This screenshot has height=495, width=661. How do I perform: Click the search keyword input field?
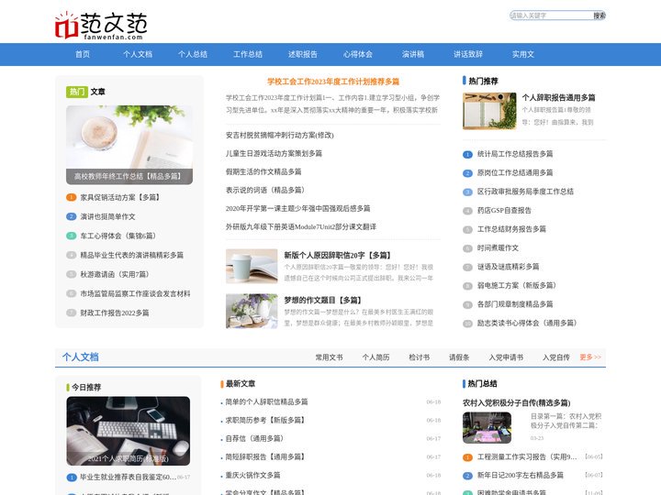tap(551, 16)
